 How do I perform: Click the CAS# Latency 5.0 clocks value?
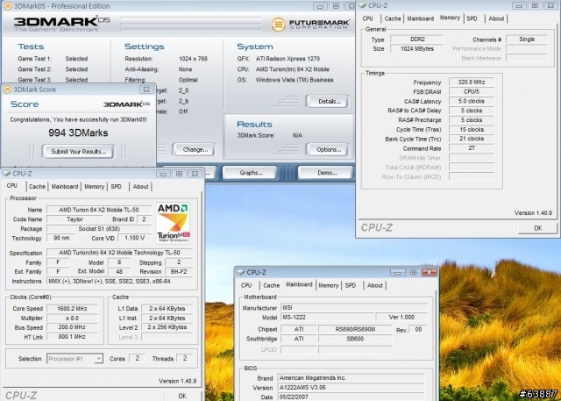(x=472, y=101)
